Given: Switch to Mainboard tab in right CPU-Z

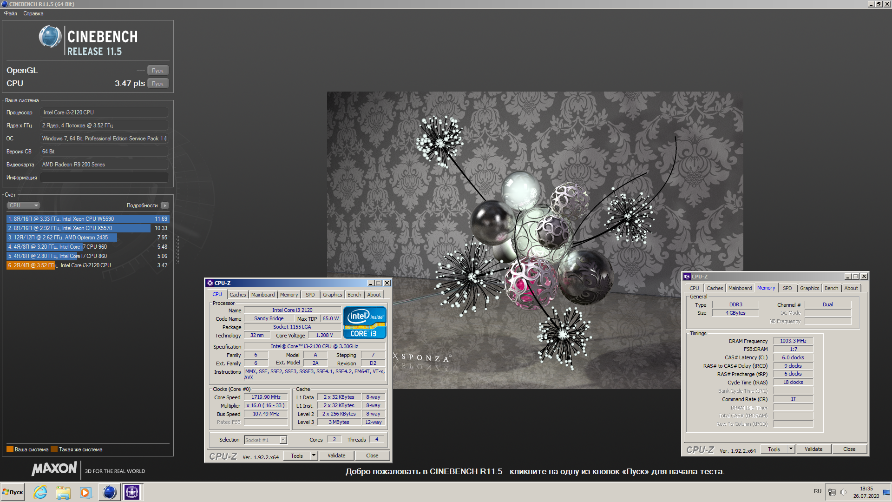Looking at the screenshot, I should pyautogui.click(x=740, y=288).
